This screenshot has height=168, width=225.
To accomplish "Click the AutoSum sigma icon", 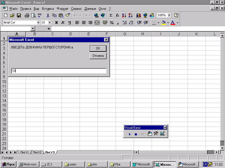I will point(111,15).
